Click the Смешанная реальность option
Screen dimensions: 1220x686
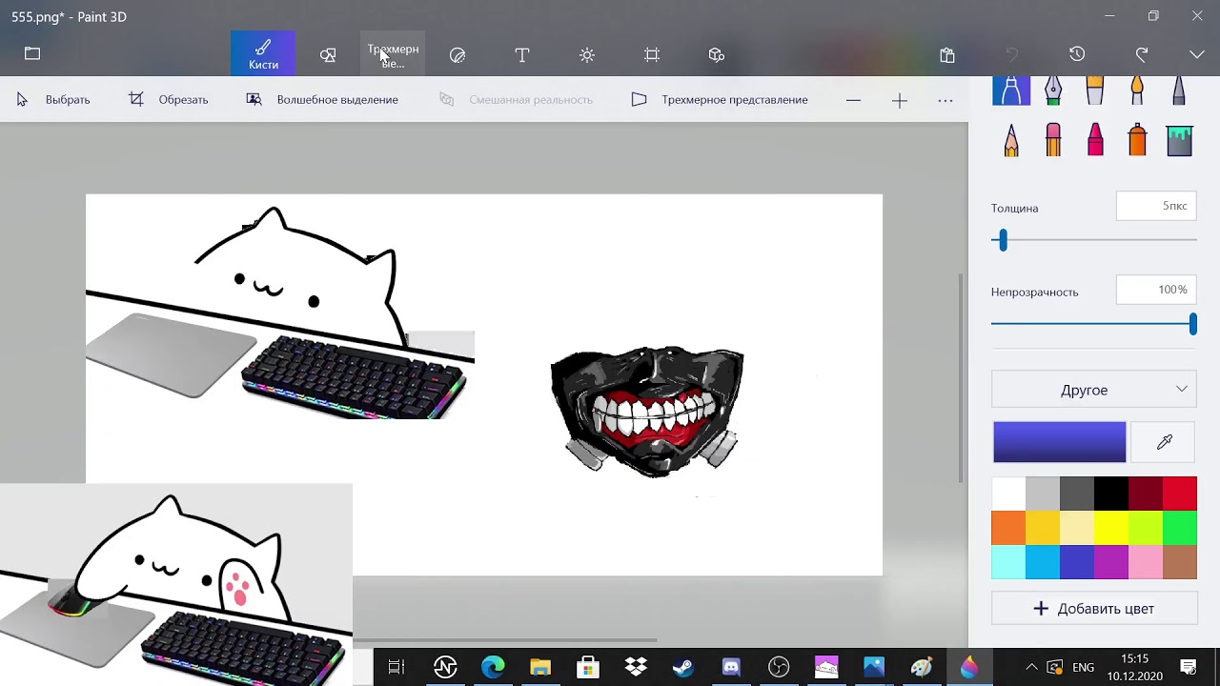tap(516, 100)
